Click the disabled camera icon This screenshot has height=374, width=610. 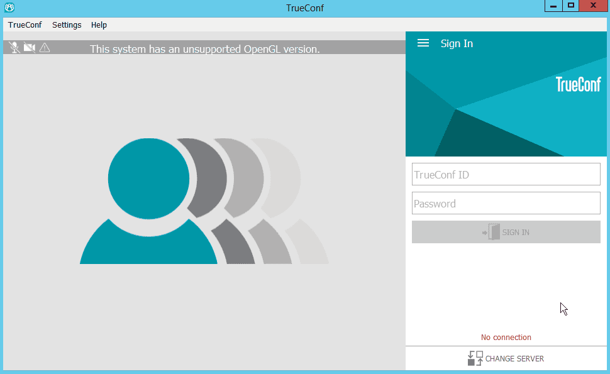tap(30, 47)
